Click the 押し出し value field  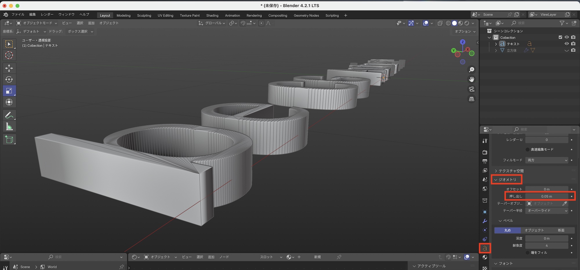click(x=546, y=196)
